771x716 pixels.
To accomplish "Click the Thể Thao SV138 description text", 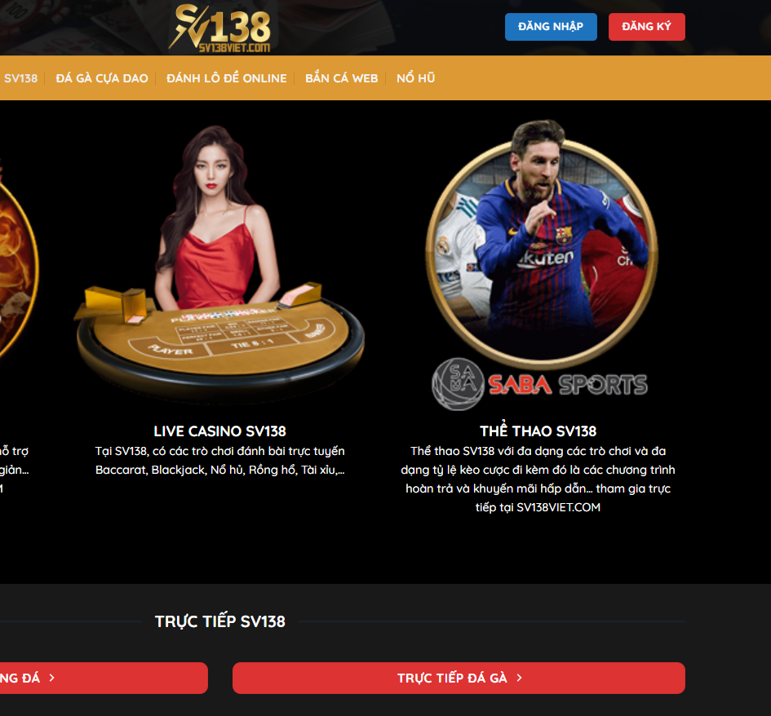I will point(538,480).
